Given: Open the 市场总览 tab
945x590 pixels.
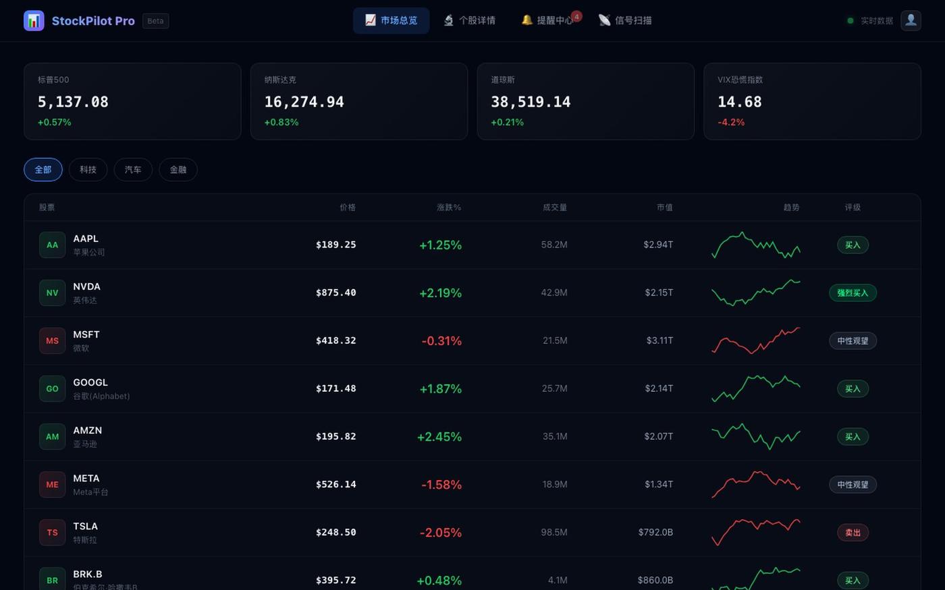Looking at the screenshot, I should click(391, 20).
